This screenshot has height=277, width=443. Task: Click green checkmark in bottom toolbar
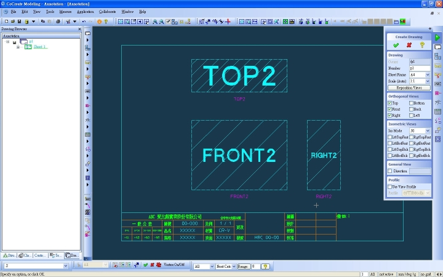click(145, 265)
